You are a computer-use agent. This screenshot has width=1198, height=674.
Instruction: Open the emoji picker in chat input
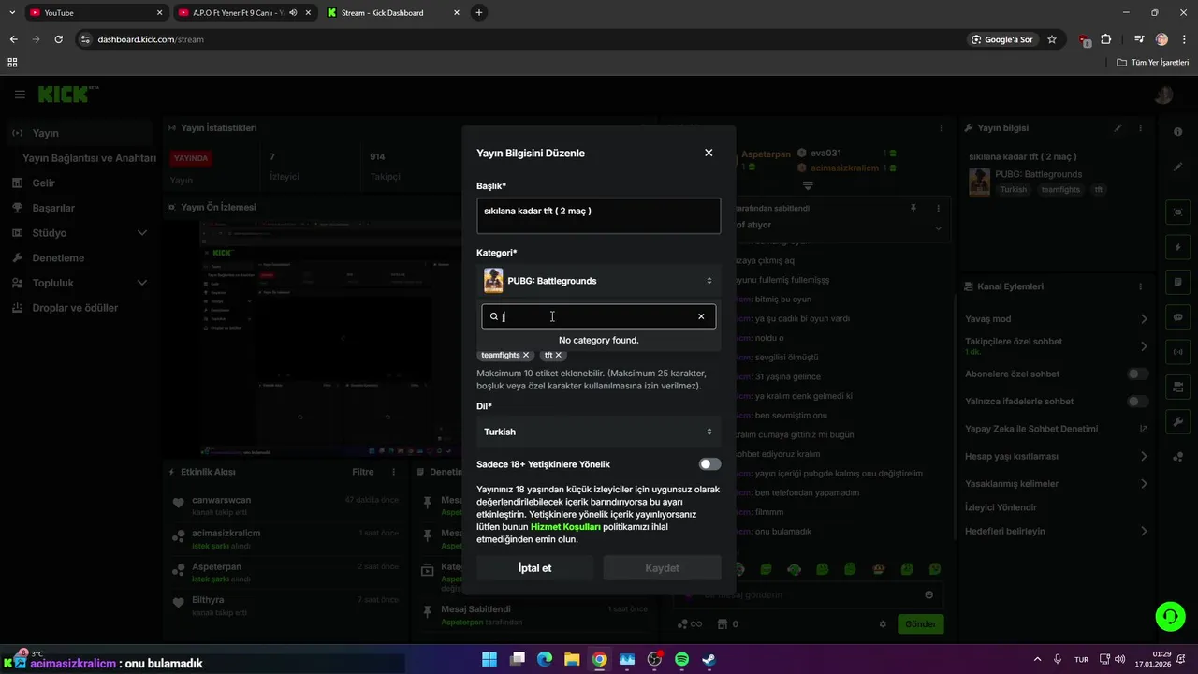click(928, 594)
